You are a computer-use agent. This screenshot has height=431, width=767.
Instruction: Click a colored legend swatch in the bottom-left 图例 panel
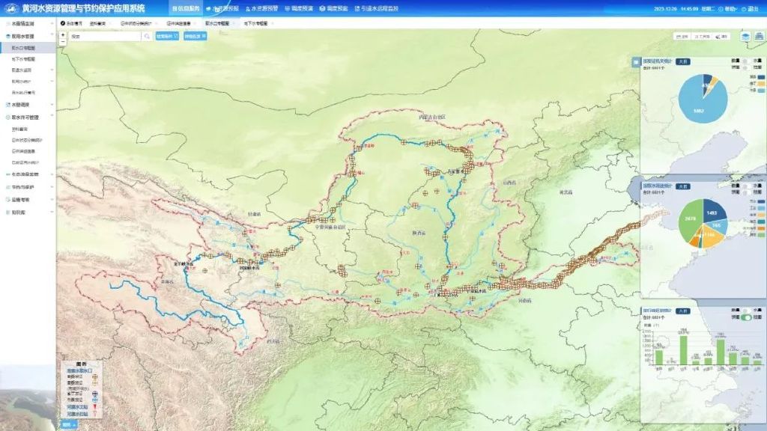point(94,394)
